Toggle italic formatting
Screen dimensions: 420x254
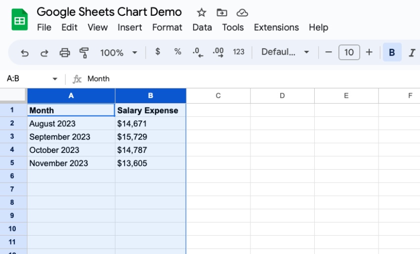(412, 53)
